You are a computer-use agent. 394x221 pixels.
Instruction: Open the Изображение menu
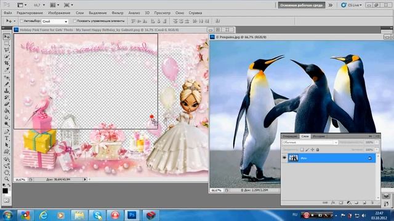click(x=59, y=13)
